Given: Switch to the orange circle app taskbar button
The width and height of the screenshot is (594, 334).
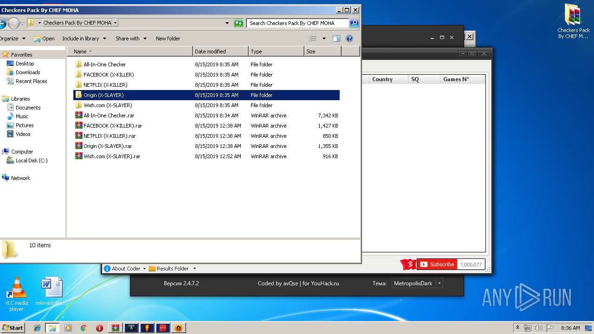Looking at the screenshot, I should [x=179, y=328].
